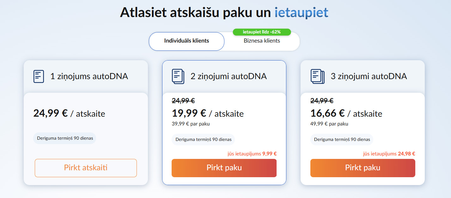Screen dimensions: 451x198
Task: Click validity label on the single report card
Action: [64, 138]
